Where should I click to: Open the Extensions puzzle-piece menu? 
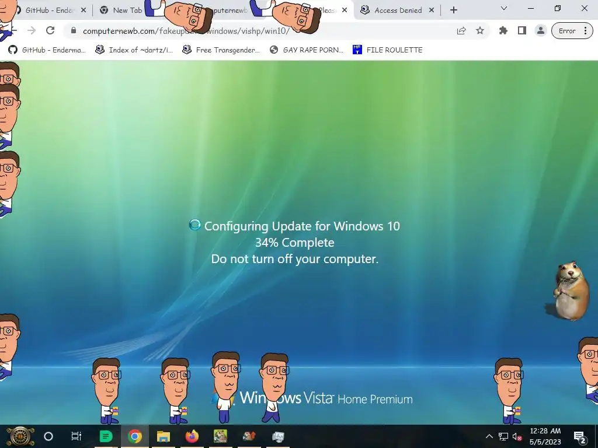click(x=503, y=31)
